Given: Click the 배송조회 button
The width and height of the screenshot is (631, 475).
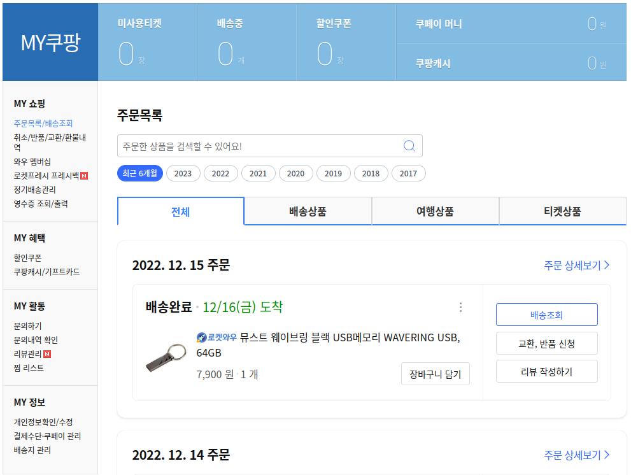Looking at the screenshot, I should click(546, 315).
